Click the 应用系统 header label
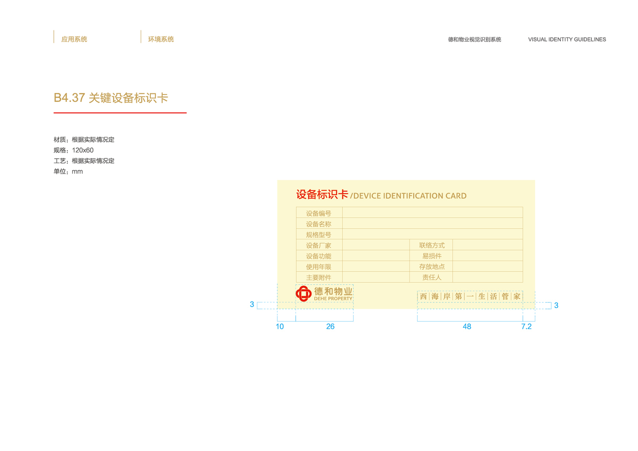 coord(74,39)
